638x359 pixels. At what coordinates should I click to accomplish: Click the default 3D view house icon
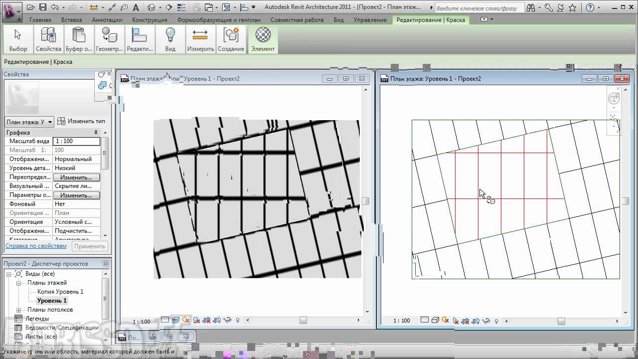point(151,7)
